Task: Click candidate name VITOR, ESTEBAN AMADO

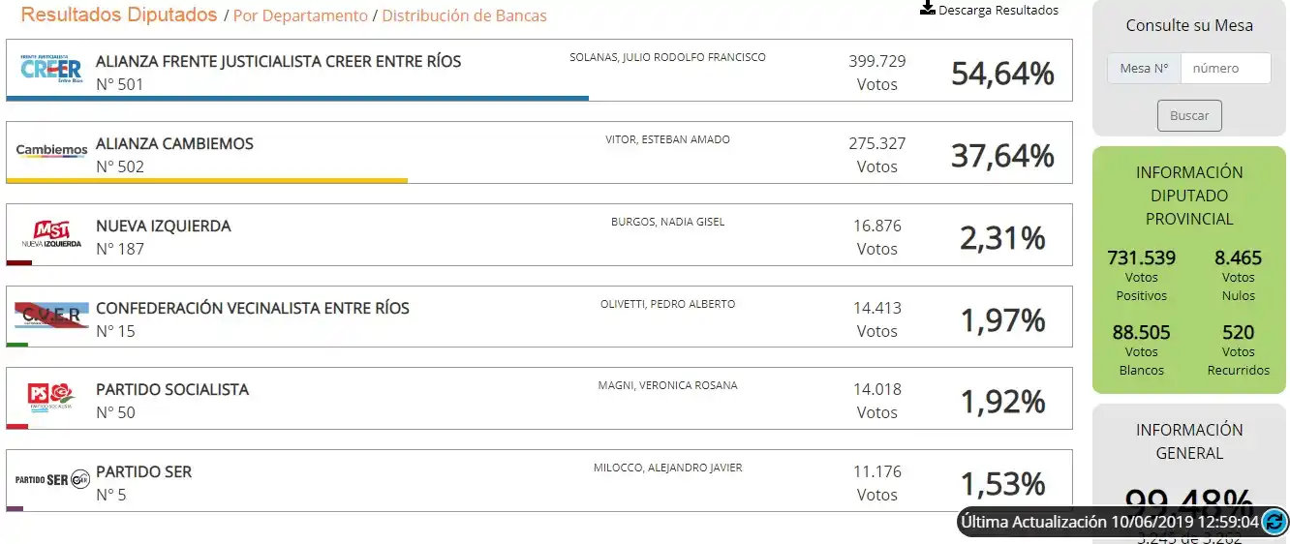Action: (667, 139)
